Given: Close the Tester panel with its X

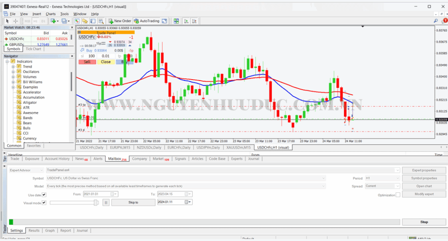Looking at the screenshot, I should point(4,166).
